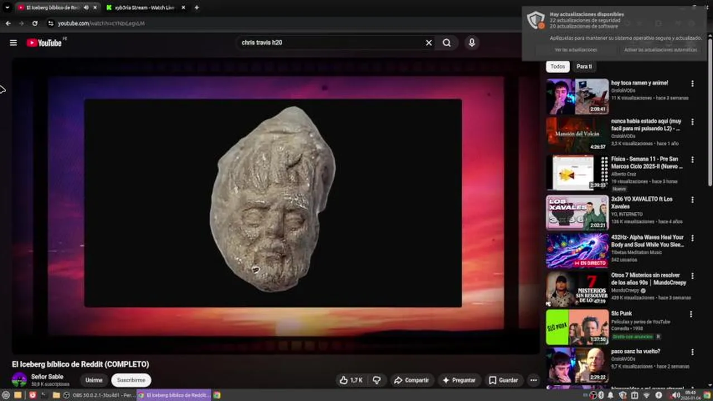Go back with the browser back arrow
713x401 pixels.
click(x=8, y=23)
